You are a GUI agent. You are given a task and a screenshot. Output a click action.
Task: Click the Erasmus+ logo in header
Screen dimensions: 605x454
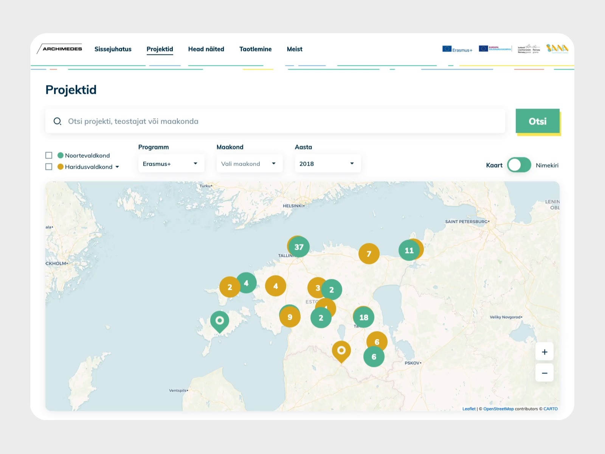[x=457, y=49]
